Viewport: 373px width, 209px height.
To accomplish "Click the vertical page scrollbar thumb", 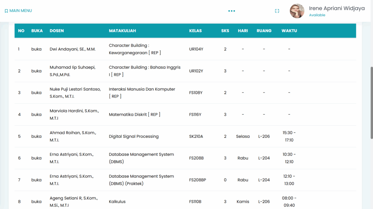I will (372, 102).
